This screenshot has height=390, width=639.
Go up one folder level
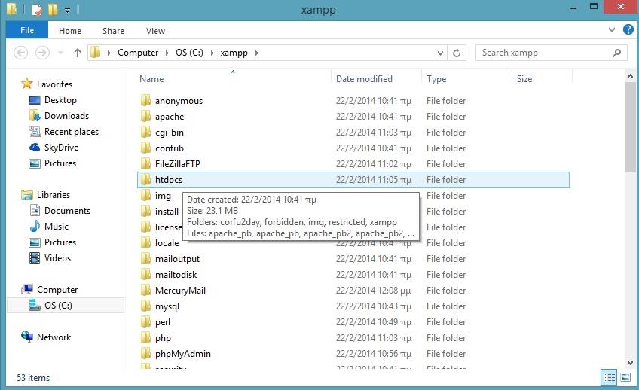coord(78,53)
